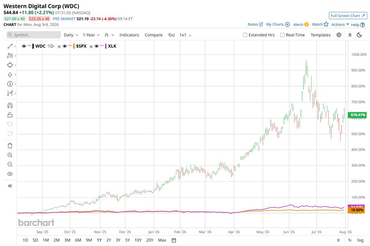Image resolution: width=370 pixels, height=246 pixels.
Task: Click the Symbol search field
Action: (x=34, y=35)
